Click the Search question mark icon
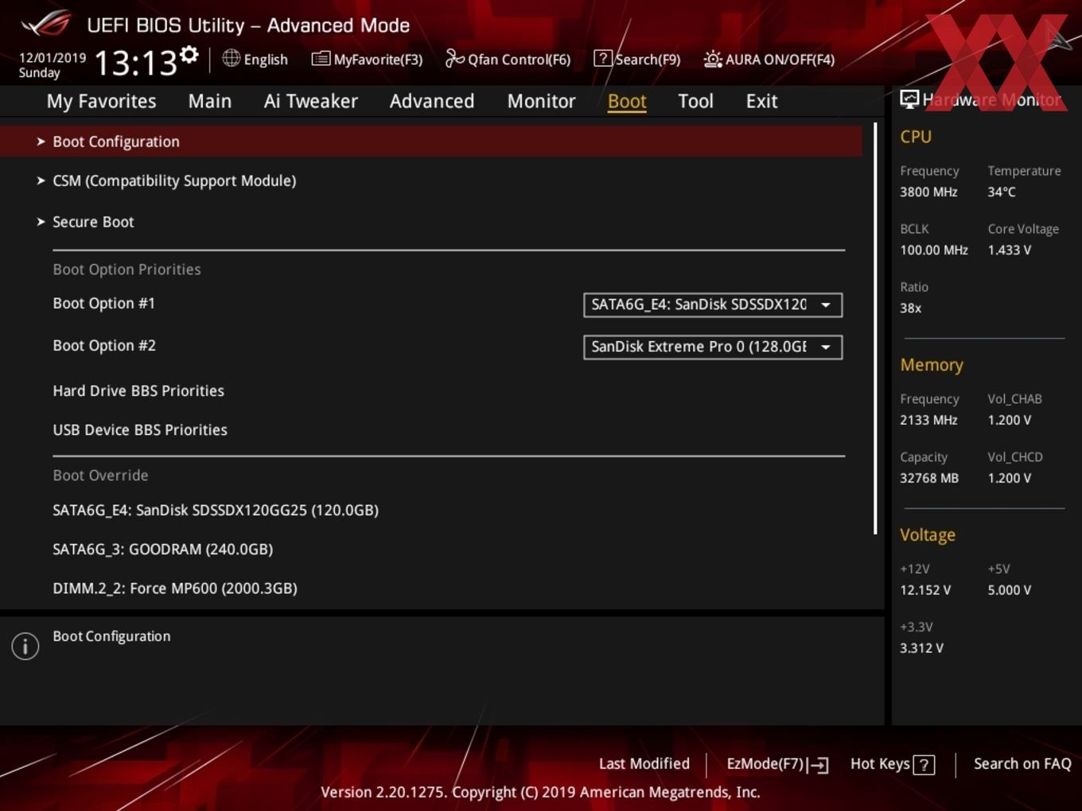Screen dimensions: 1082x811 (x=603, y=59)
